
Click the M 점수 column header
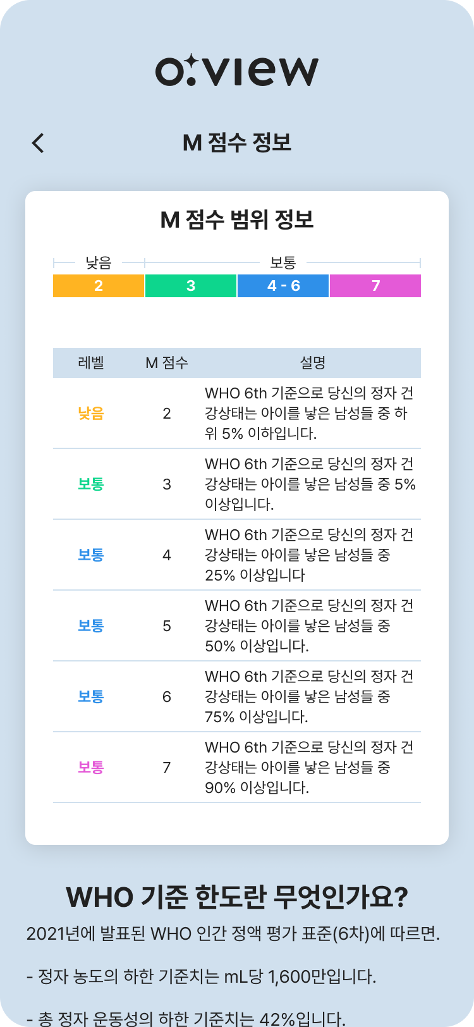167,363
